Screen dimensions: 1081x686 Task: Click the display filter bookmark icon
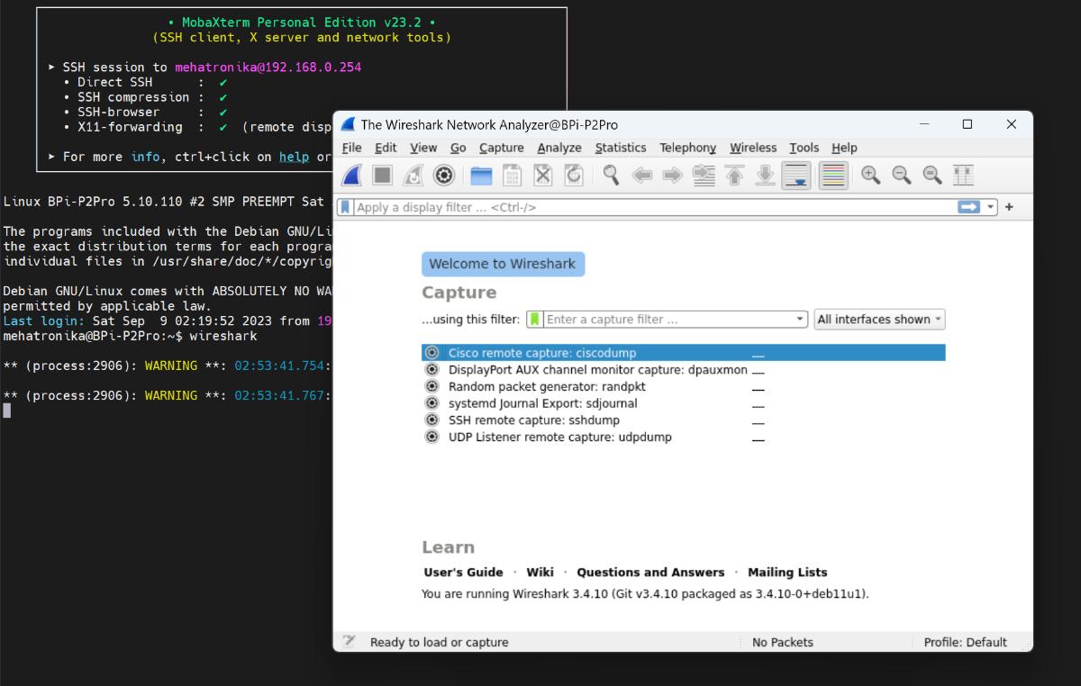[x=345, y=207]
